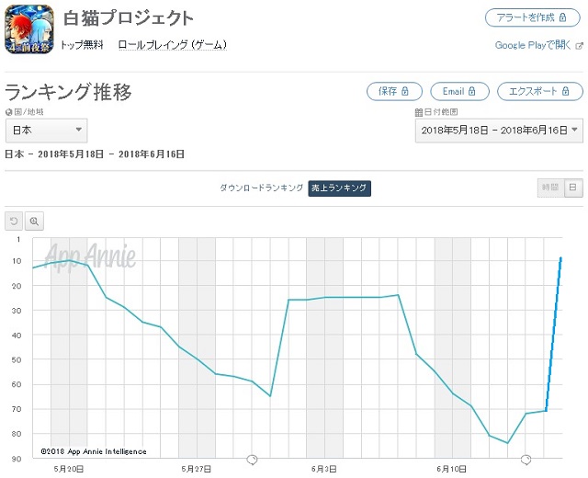The width and height of the screenshot is (588, 478).
Task: Click the エクスポート export button
Action: pos(539,91)
